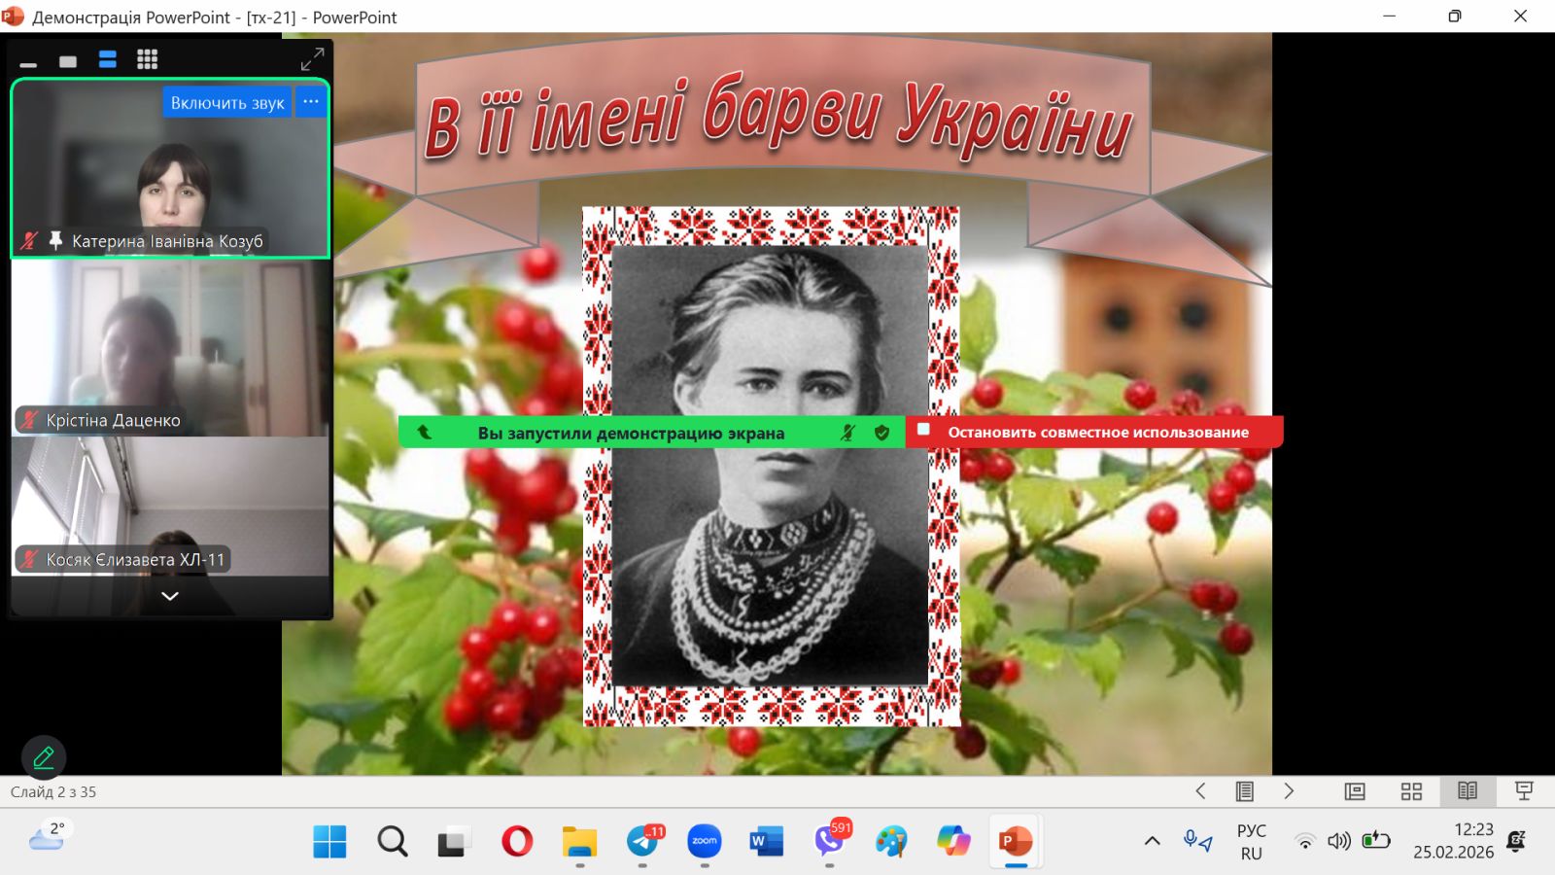1555x875 pixels.
Task: Open slide sorter view in status bar
Action: (x=1411, y=791)
